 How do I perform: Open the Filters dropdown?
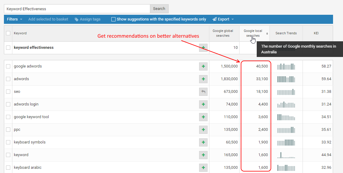tap(14, 19)
